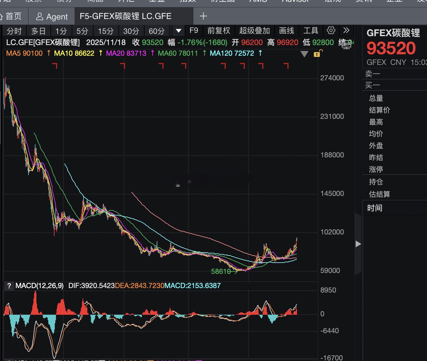Viewport: 427px width, 361px height.
Task: Open a new tab with the plus icon
Action: click(203, 16)
